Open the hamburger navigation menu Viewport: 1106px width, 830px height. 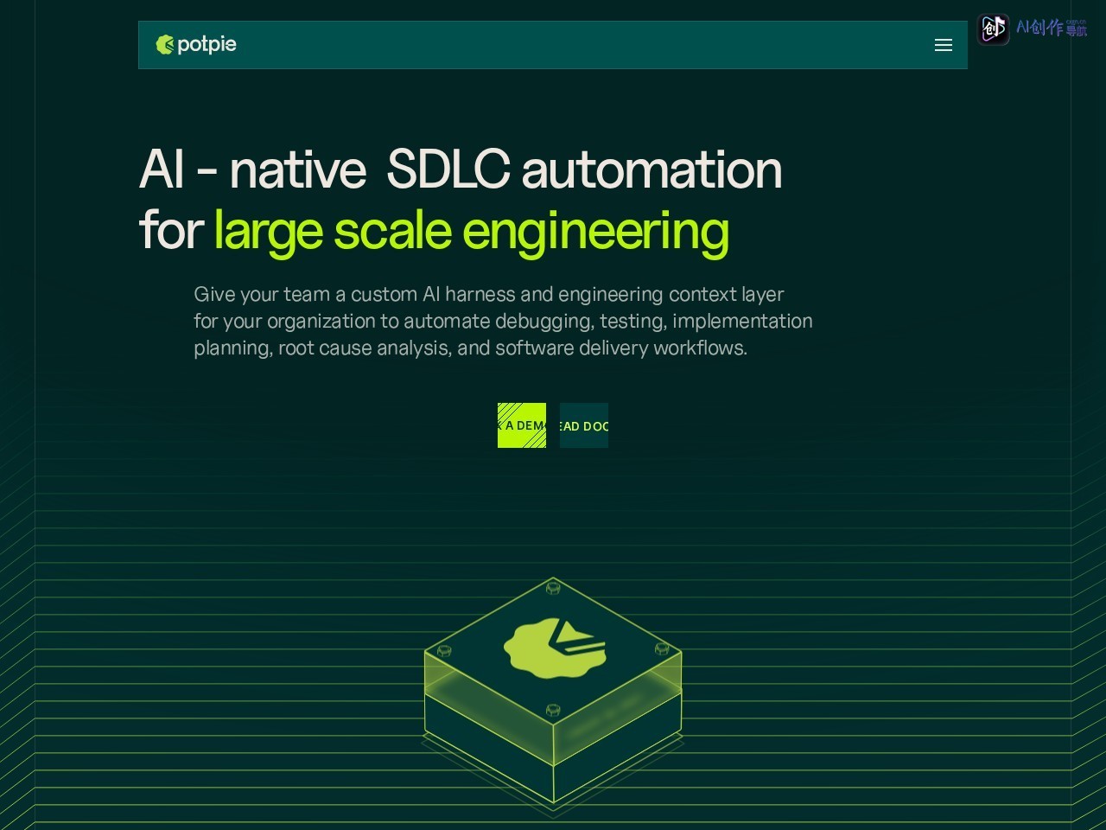coord(944,45)
